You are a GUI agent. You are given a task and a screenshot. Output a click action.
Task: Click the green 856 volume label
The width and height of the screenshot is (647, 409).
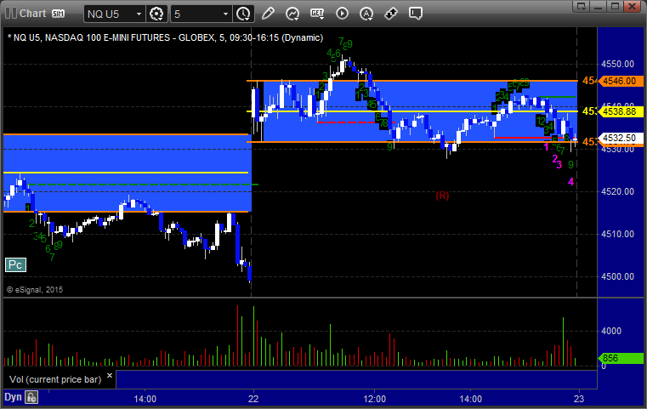pos(620,358)
